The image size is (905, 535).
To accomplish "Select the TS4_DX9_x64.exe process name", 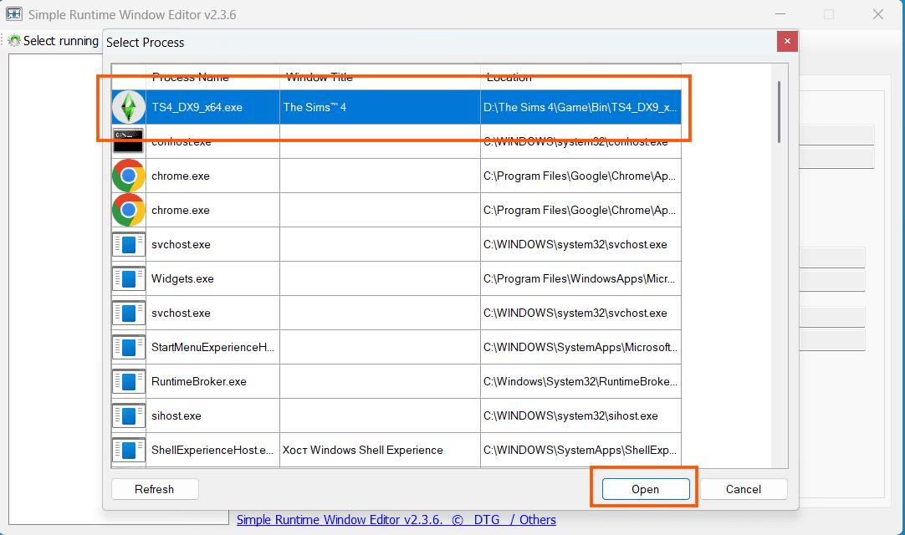I will [x=197, y=107].
